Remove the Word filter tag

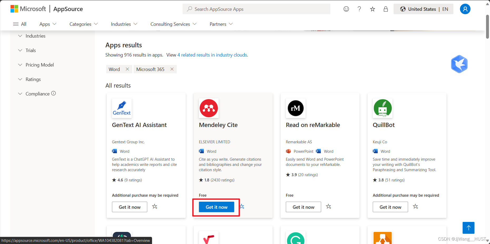pyautogui.click(x=127, y=69)
